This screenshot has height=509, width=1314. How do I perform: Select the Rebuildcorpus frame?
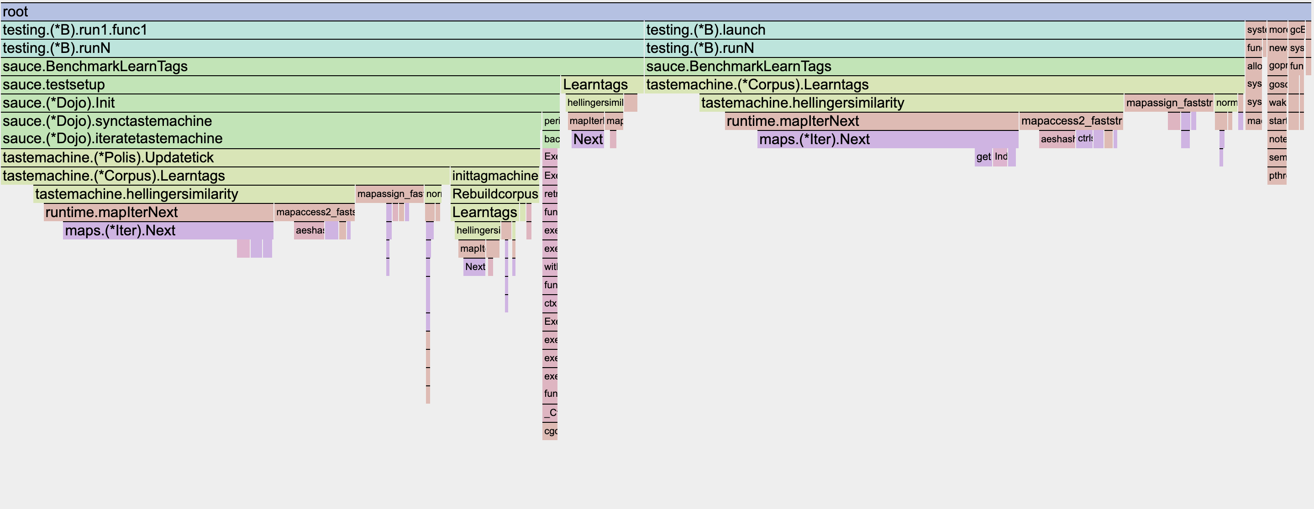coord(495,194)
